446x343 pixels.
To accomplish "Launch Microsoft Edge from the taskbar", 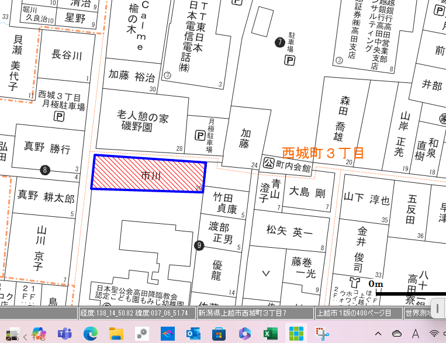I will [x=91, y=333].
